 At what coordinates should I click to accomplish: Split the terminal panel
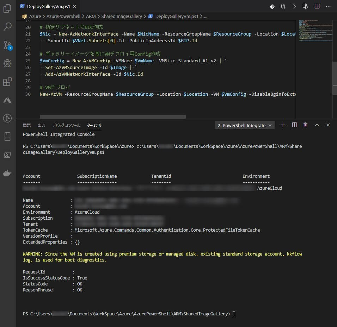tap(294, 125)
